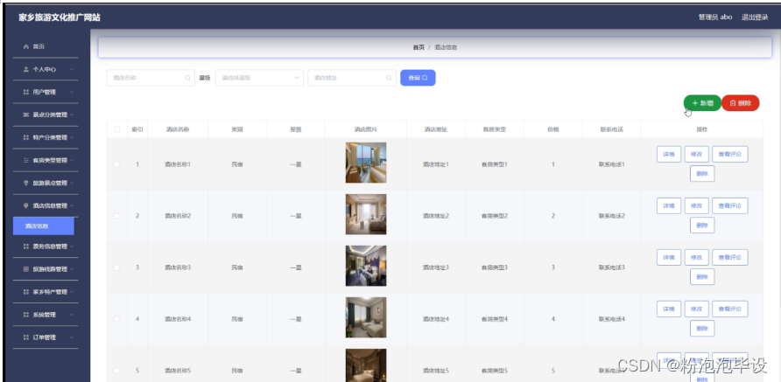Click the row 删除 button for 酒店名称1
The width and height of the screenshot is (781, 382).
pos(702,174)
